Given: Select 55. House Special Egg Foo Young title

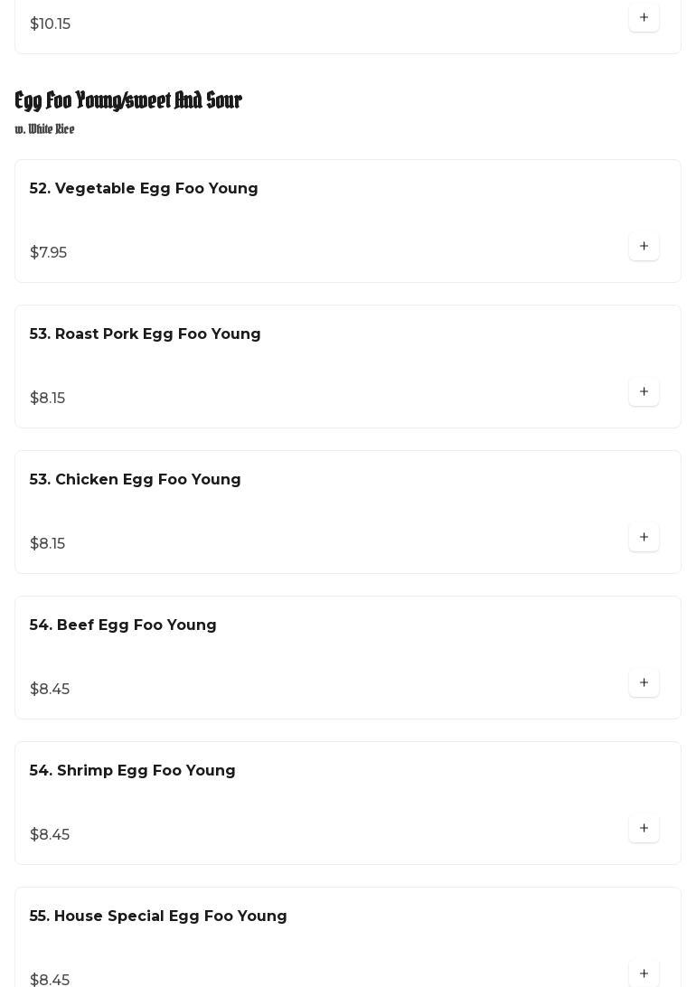Looking at the screenshot, I should pos(158,916).
